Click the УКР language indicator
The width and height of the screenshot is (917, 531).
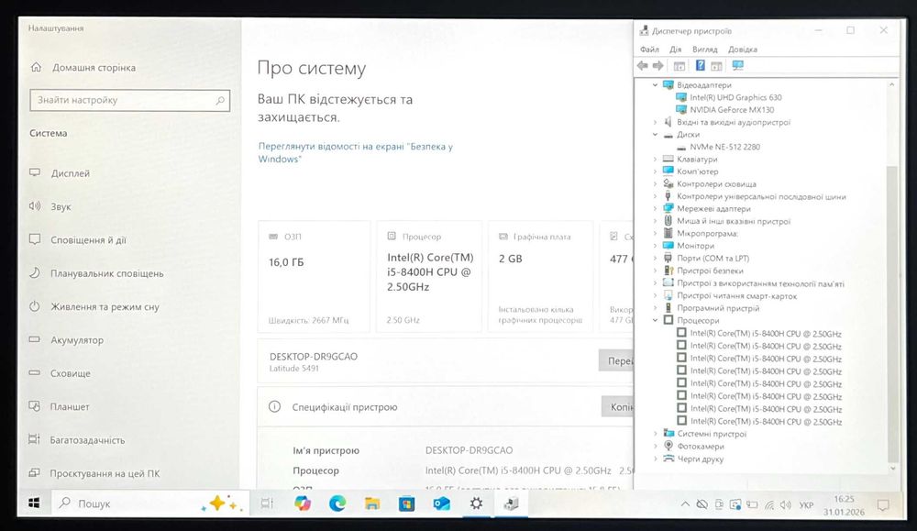point(806,505)
